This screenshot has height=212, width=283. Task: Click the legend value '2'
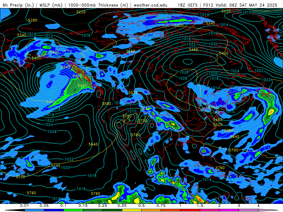coord(219,206)
